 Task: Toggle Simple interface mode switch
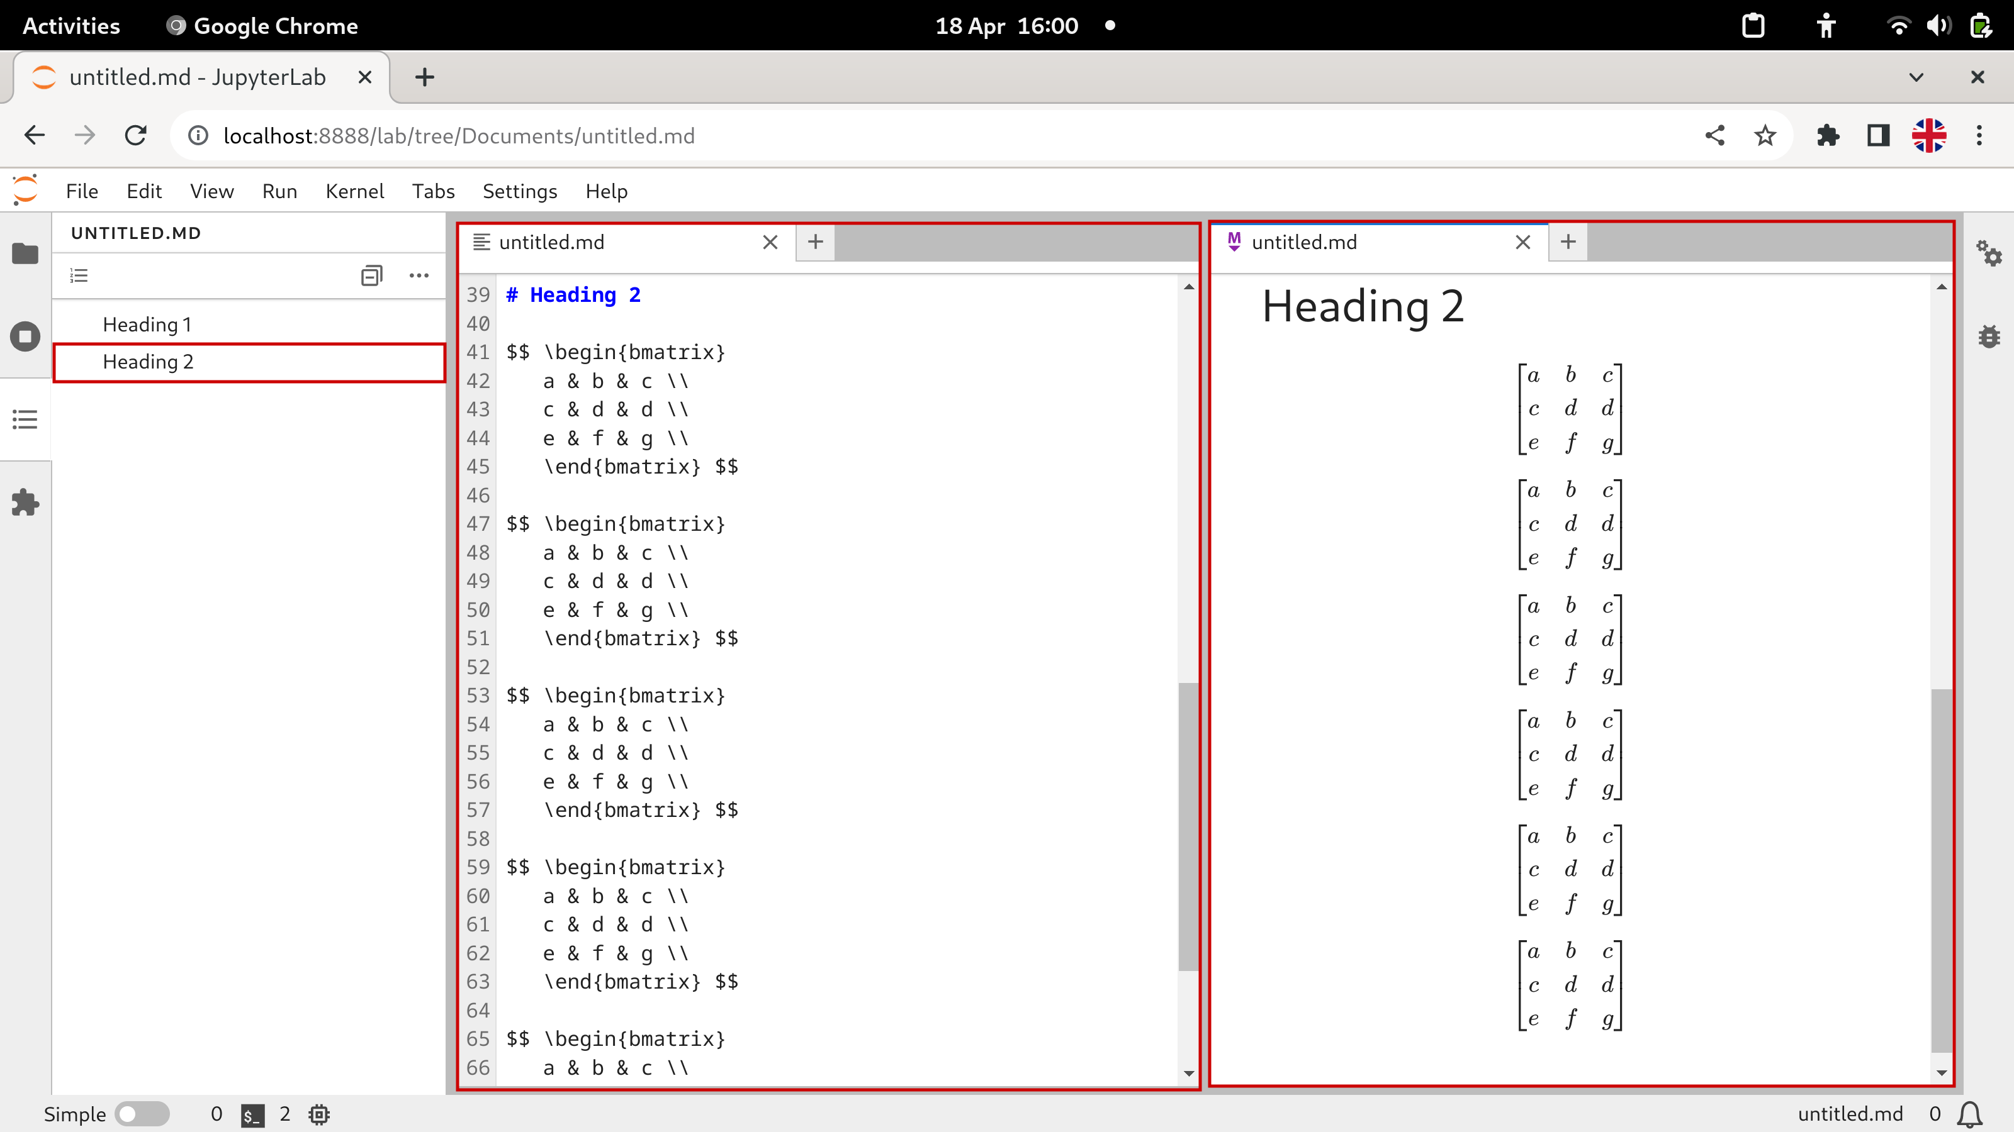(x=142, y=1114)
